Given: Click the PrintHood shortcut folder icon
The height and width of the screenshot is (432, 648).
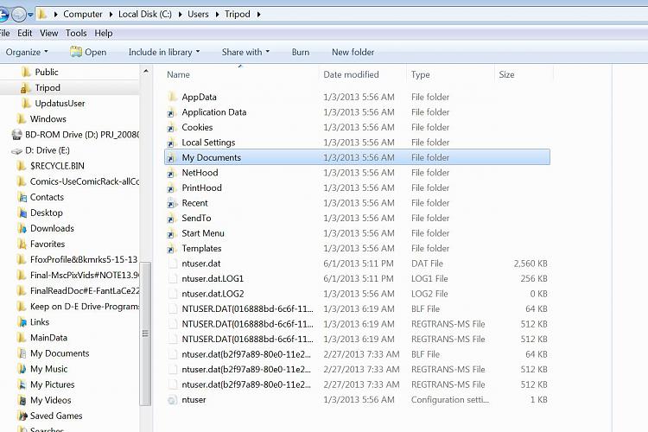Looking at the screenshot, I should point(172,188).
